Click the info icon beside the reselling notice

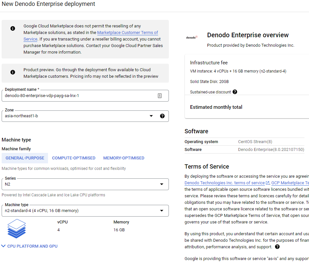point(13,28)
